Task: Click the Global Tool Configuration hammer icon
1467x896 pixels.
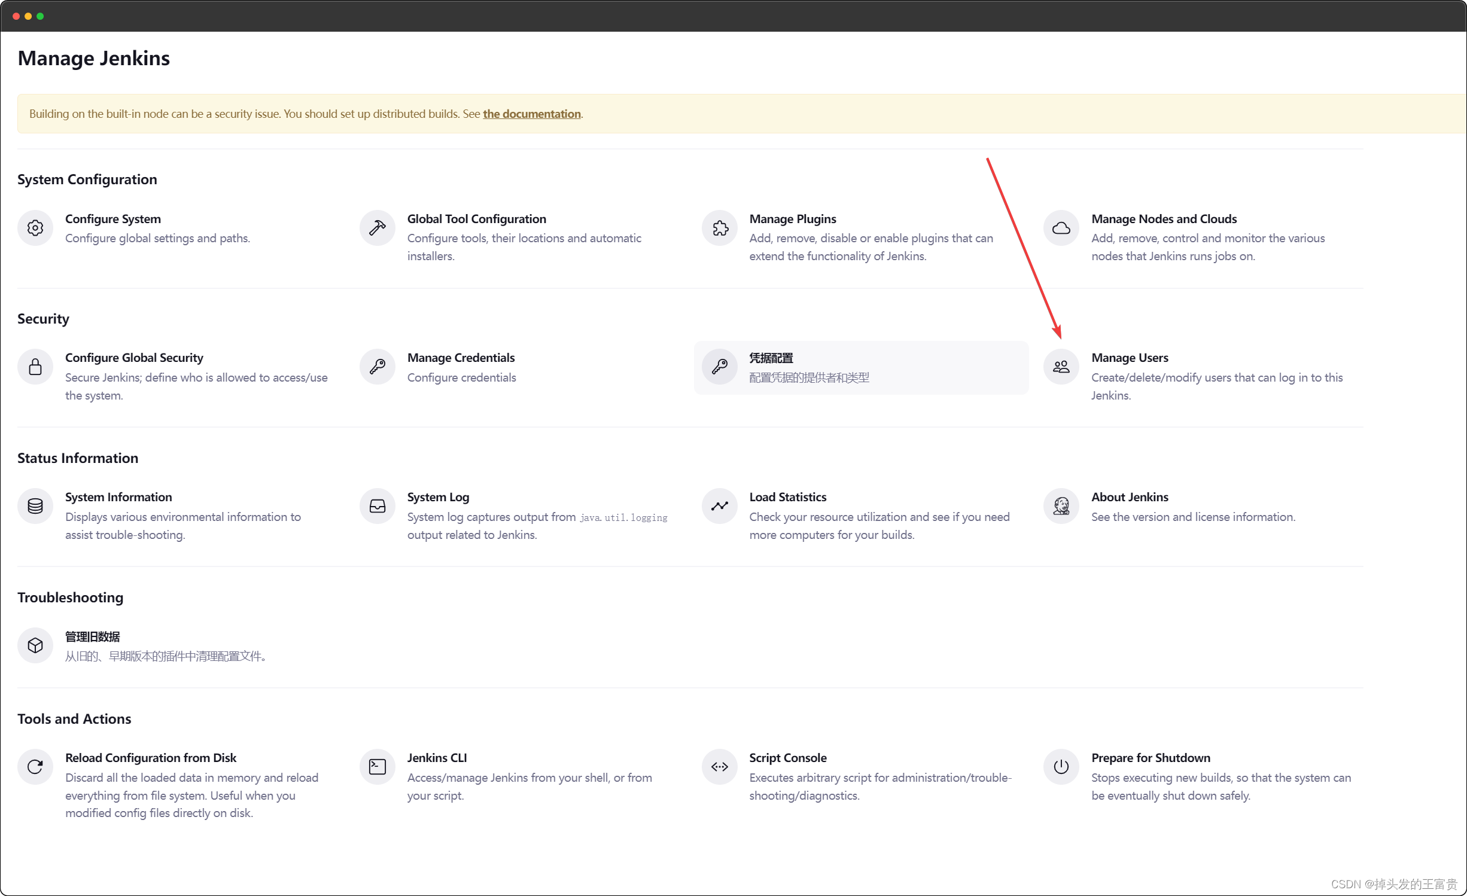Action: tap(378, 228)
